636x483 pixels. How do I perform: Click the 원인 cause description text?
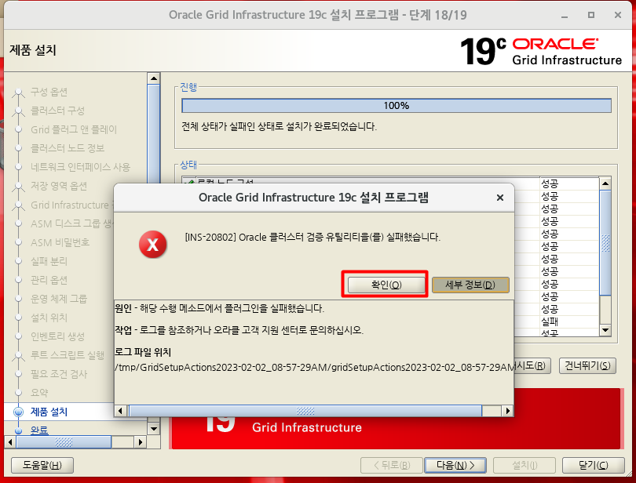[219, 308]
